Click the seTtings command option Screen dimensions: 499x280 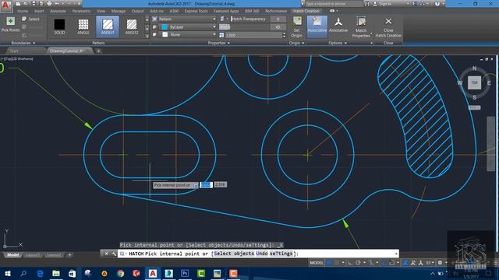coord(281,254)
